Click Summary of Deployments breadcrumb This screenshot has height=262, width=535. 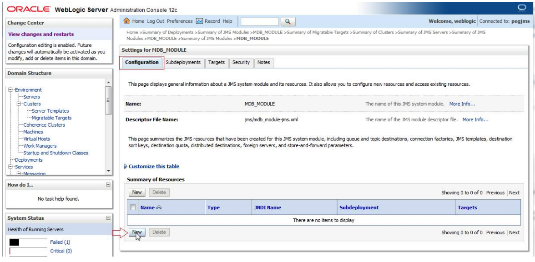(167, 32)
